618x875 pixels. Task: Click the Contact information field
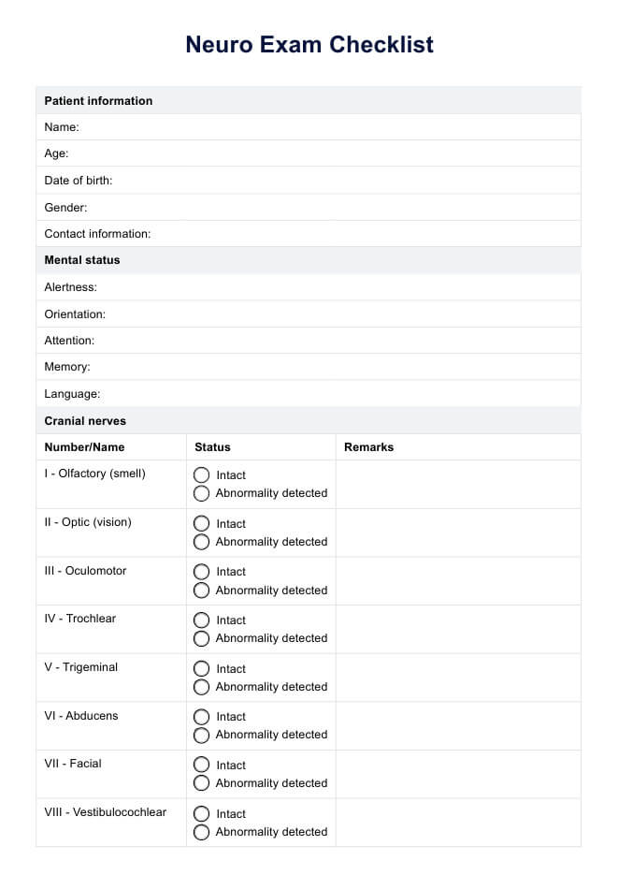pyautogui.click(x=365, y=234)
